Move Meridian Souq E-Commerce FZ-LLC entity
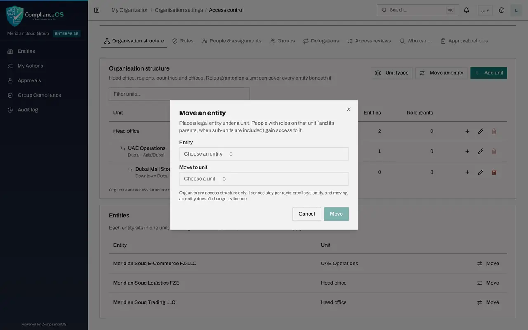Viewport: 528px width, 330px height. pos(488,264)
